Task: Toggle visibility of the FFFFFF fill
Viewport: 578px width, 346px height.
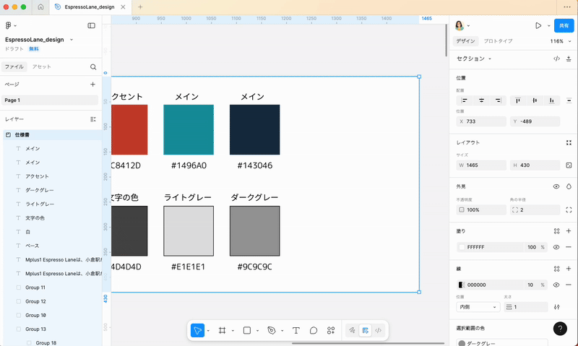Action: [x=556, y=247]
